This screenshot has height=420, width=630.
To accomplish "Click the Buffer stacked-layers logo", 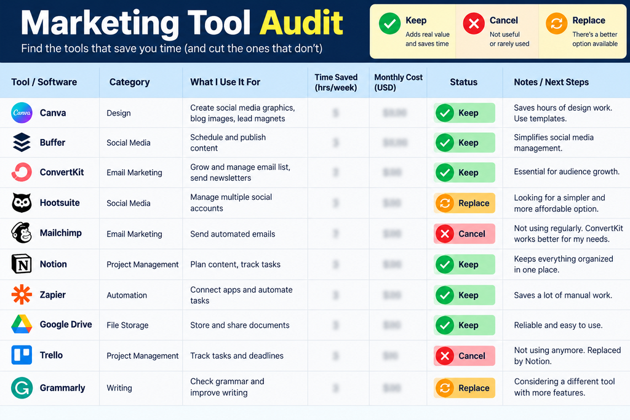I will (x=22, y=143).
